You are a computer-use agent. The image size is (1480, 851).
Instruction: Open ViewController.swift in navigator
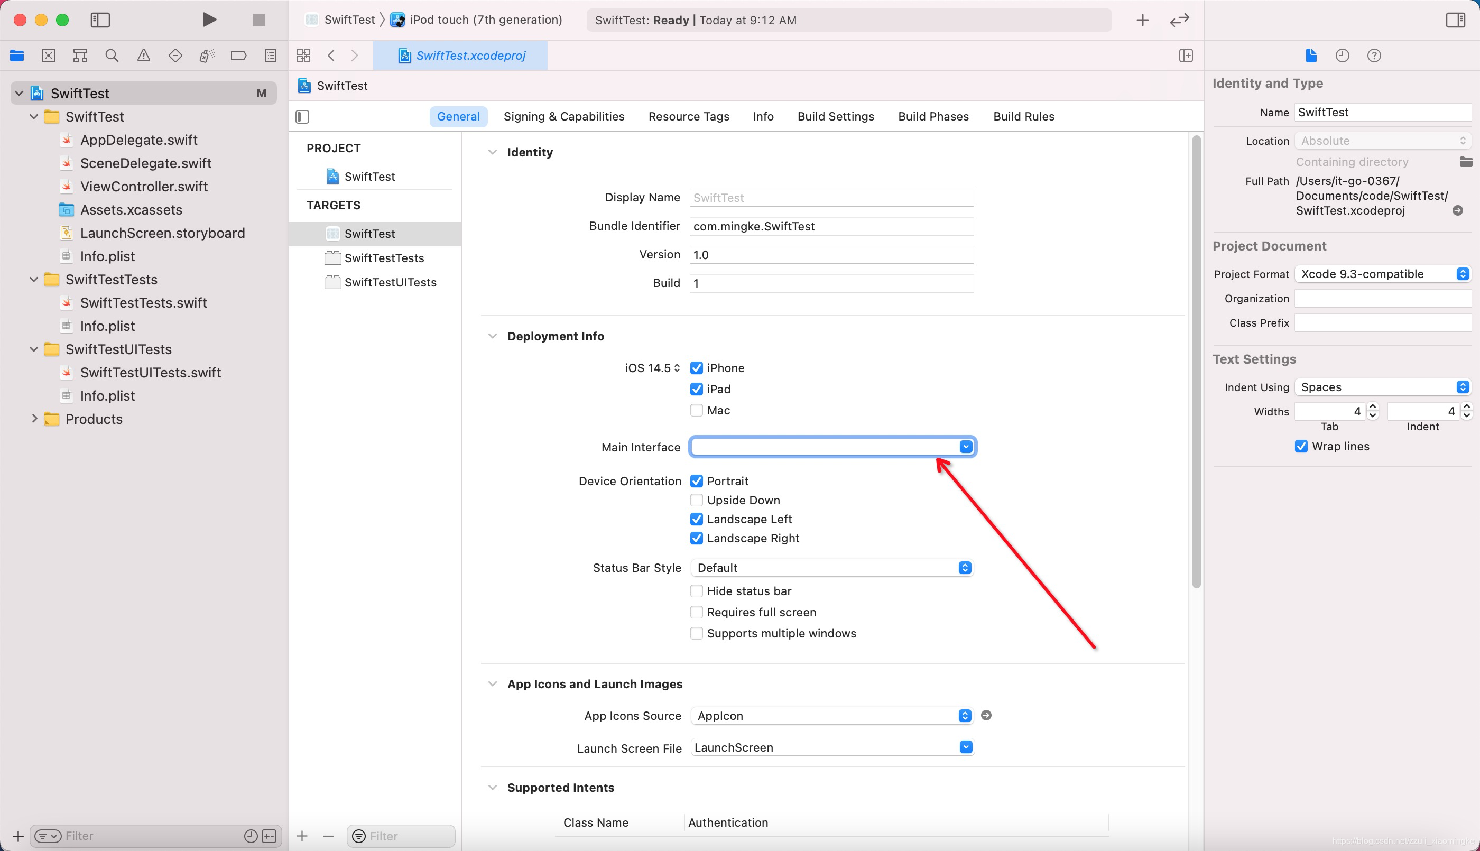144,187
